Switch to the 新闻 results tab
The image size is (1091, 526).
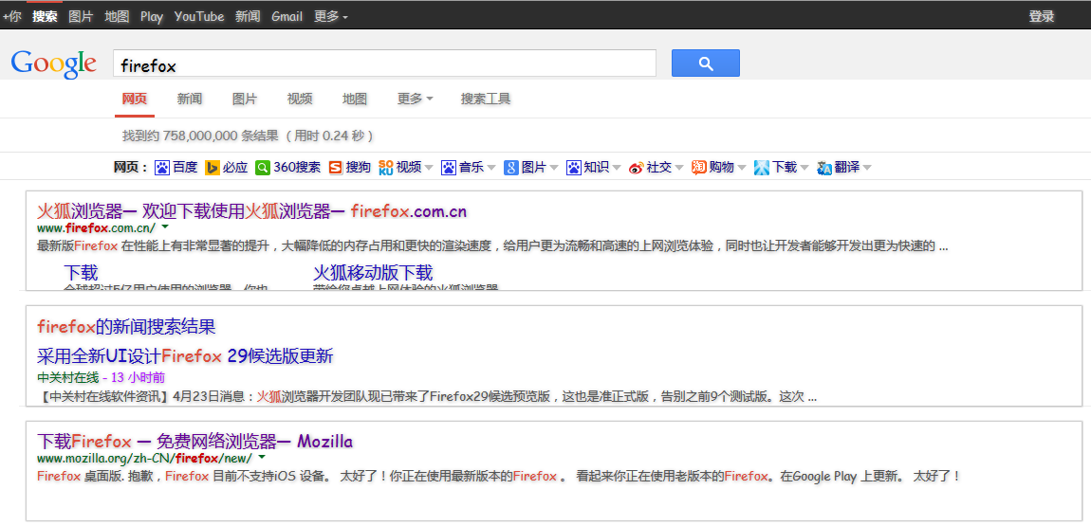189,99
